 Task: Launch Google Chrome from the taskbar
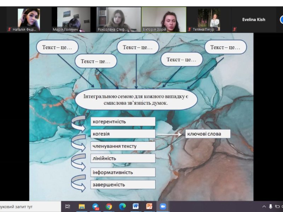point(109,206)
